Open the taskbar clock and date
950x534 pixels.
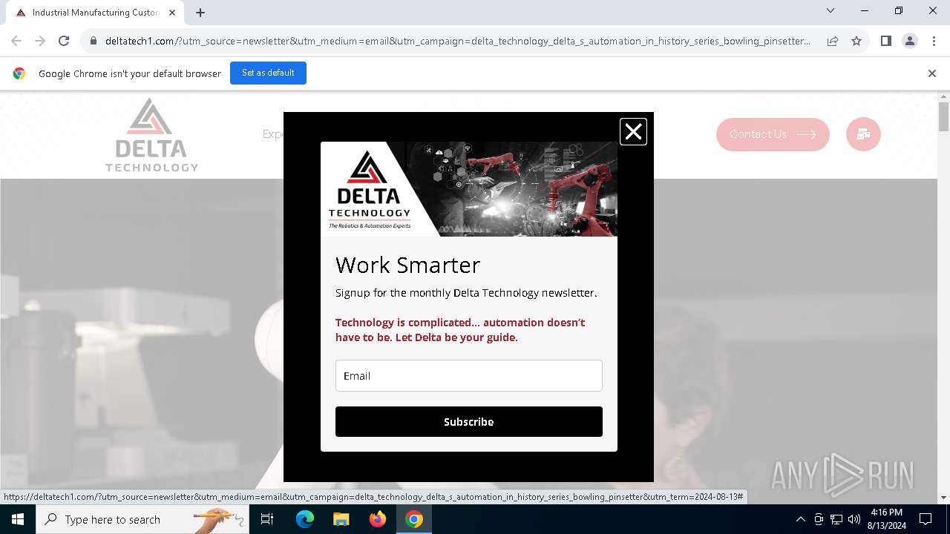coord(887,519)
